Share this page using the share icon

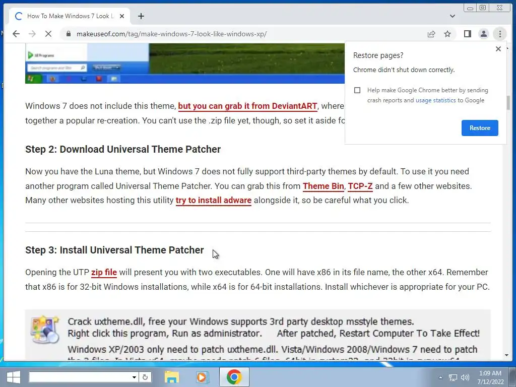(x=431, y=34)
